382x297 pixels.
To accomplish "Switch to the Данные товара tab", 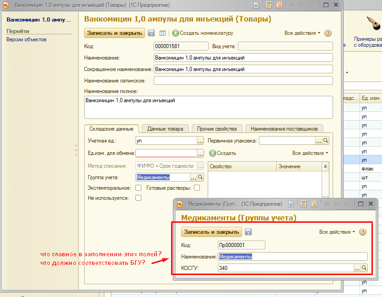I will coord(165,129).
